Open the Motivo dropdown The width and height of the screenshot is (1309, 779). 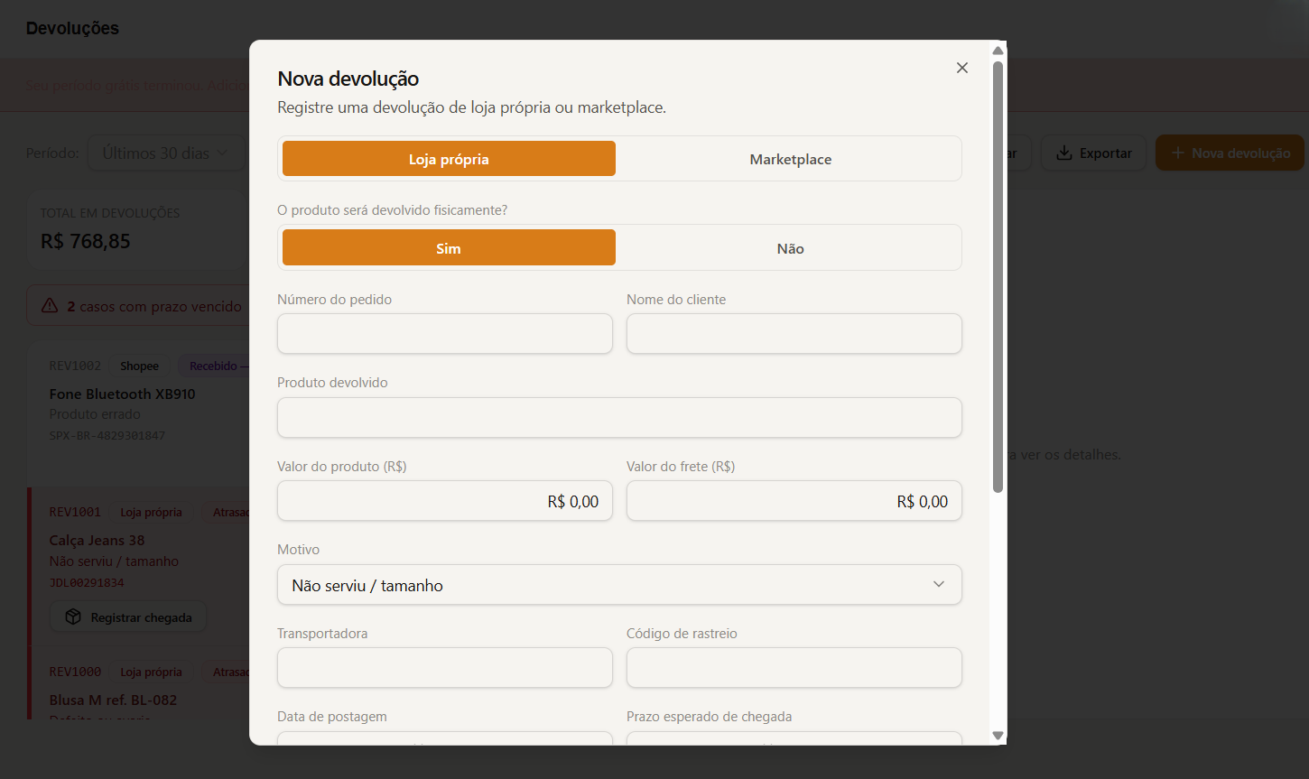click(619, 585)
